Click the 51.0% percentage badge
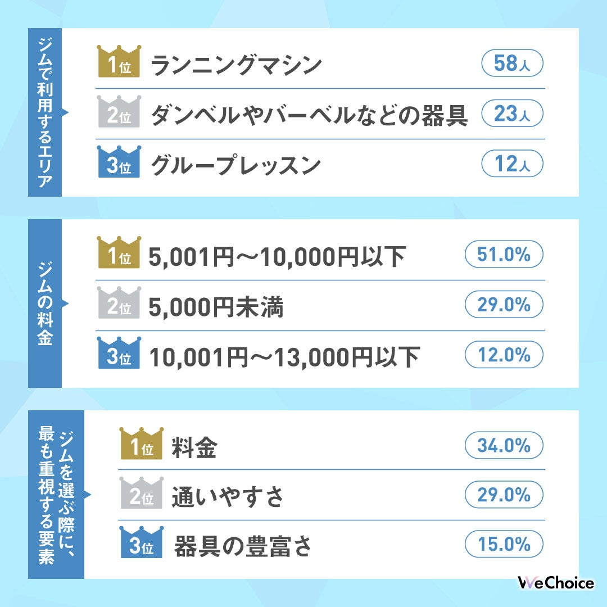This screenshot has width=607, height=607. click(x=504, y=255)
